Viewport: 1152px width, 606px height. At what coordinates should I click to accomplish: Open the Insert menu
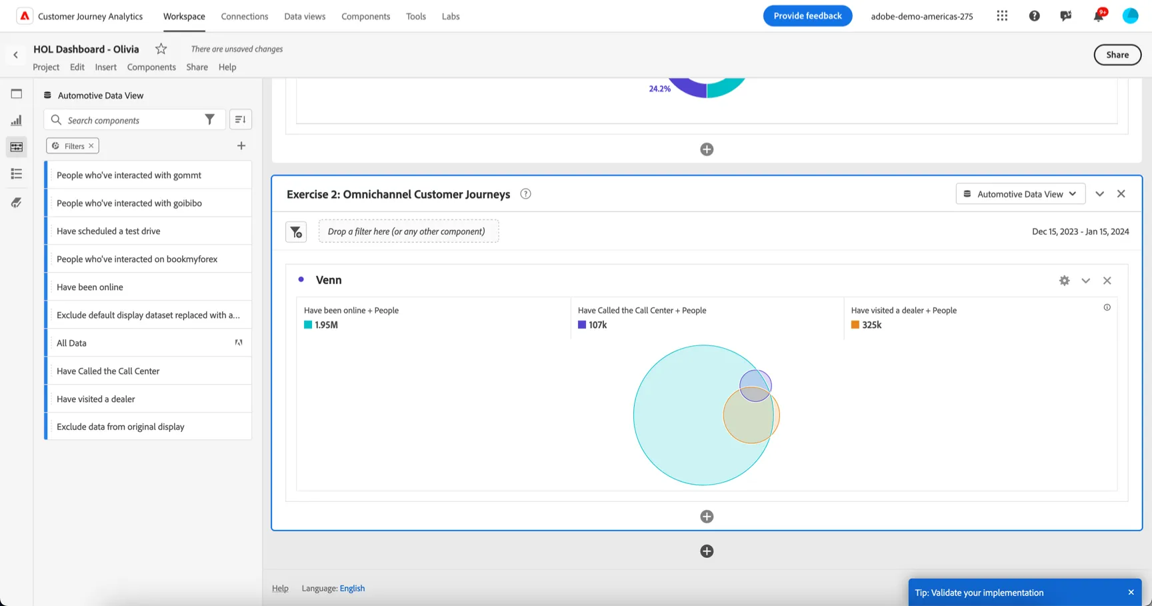[105, 67]
